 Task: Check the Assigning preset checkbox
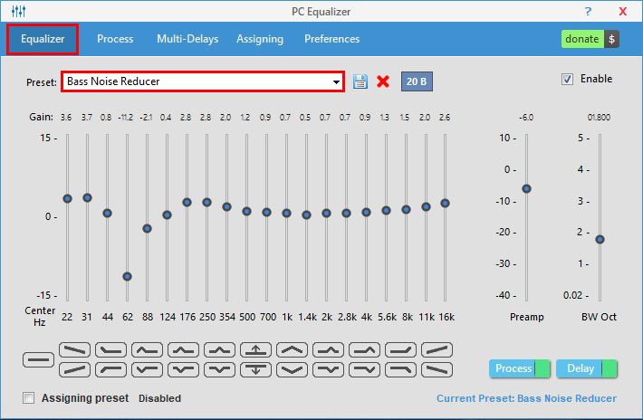pyautogui.click(x=28, y=398)
